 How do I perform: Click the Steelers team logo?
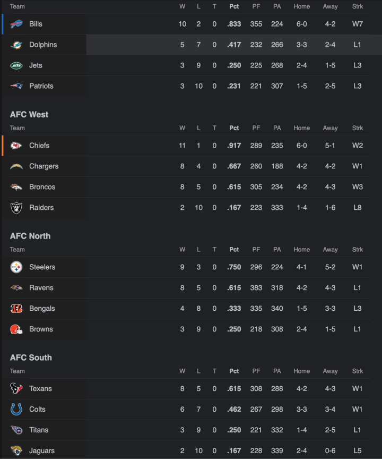[16, 267]
